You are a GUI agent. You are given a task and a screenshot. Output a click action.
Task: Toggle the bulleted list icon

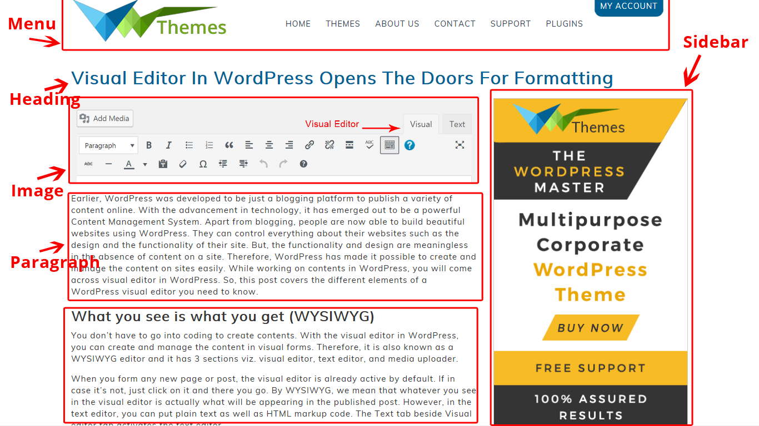coord(189,145)
